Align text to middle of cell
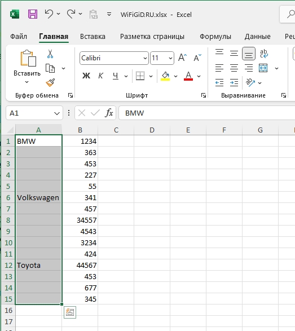Screen dimensions: 295x331 click(234, 53)
